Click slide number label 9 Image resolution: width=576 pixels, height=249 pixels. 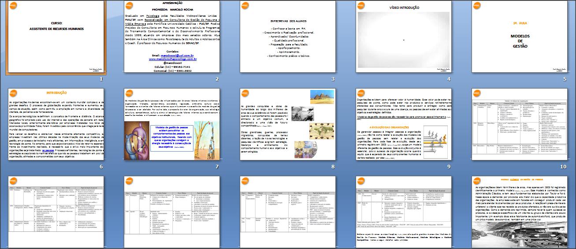(449, 167)
